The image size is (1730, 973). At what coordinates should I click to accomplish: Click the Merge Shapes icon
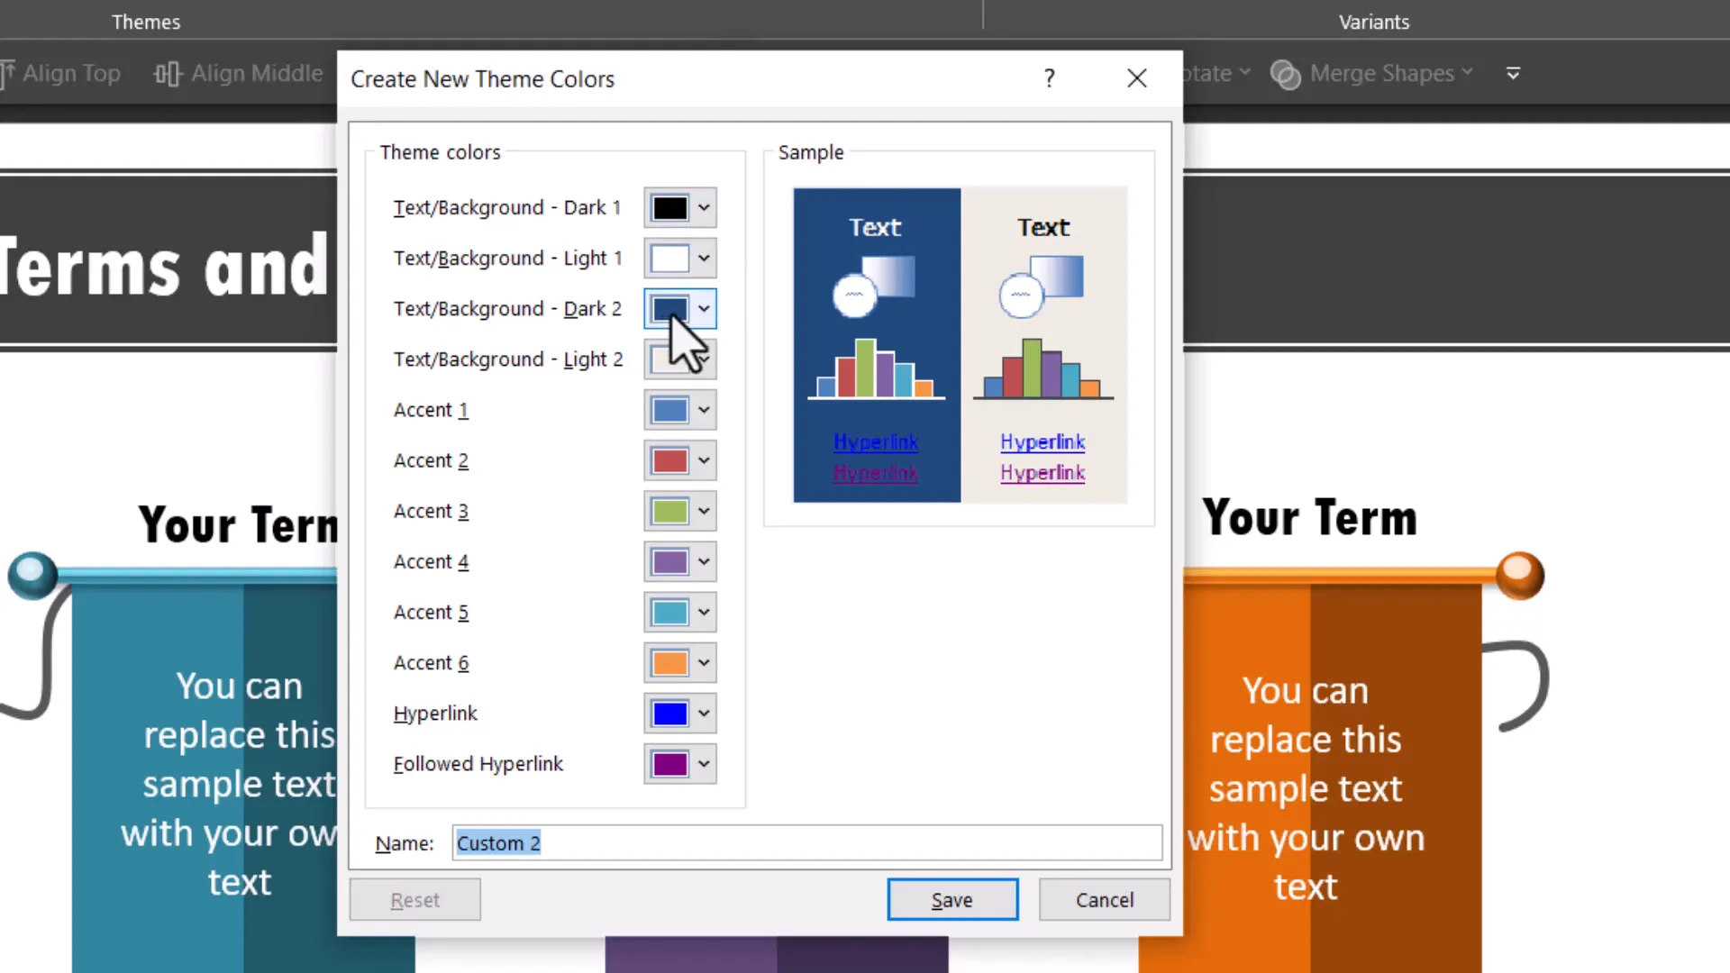[1286, 74]
